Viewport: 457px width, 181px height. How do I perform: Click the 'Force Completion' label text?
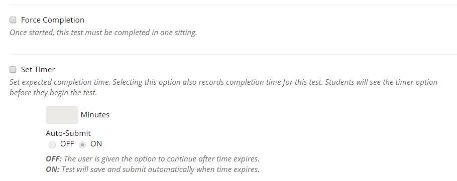tap(52, 20)
